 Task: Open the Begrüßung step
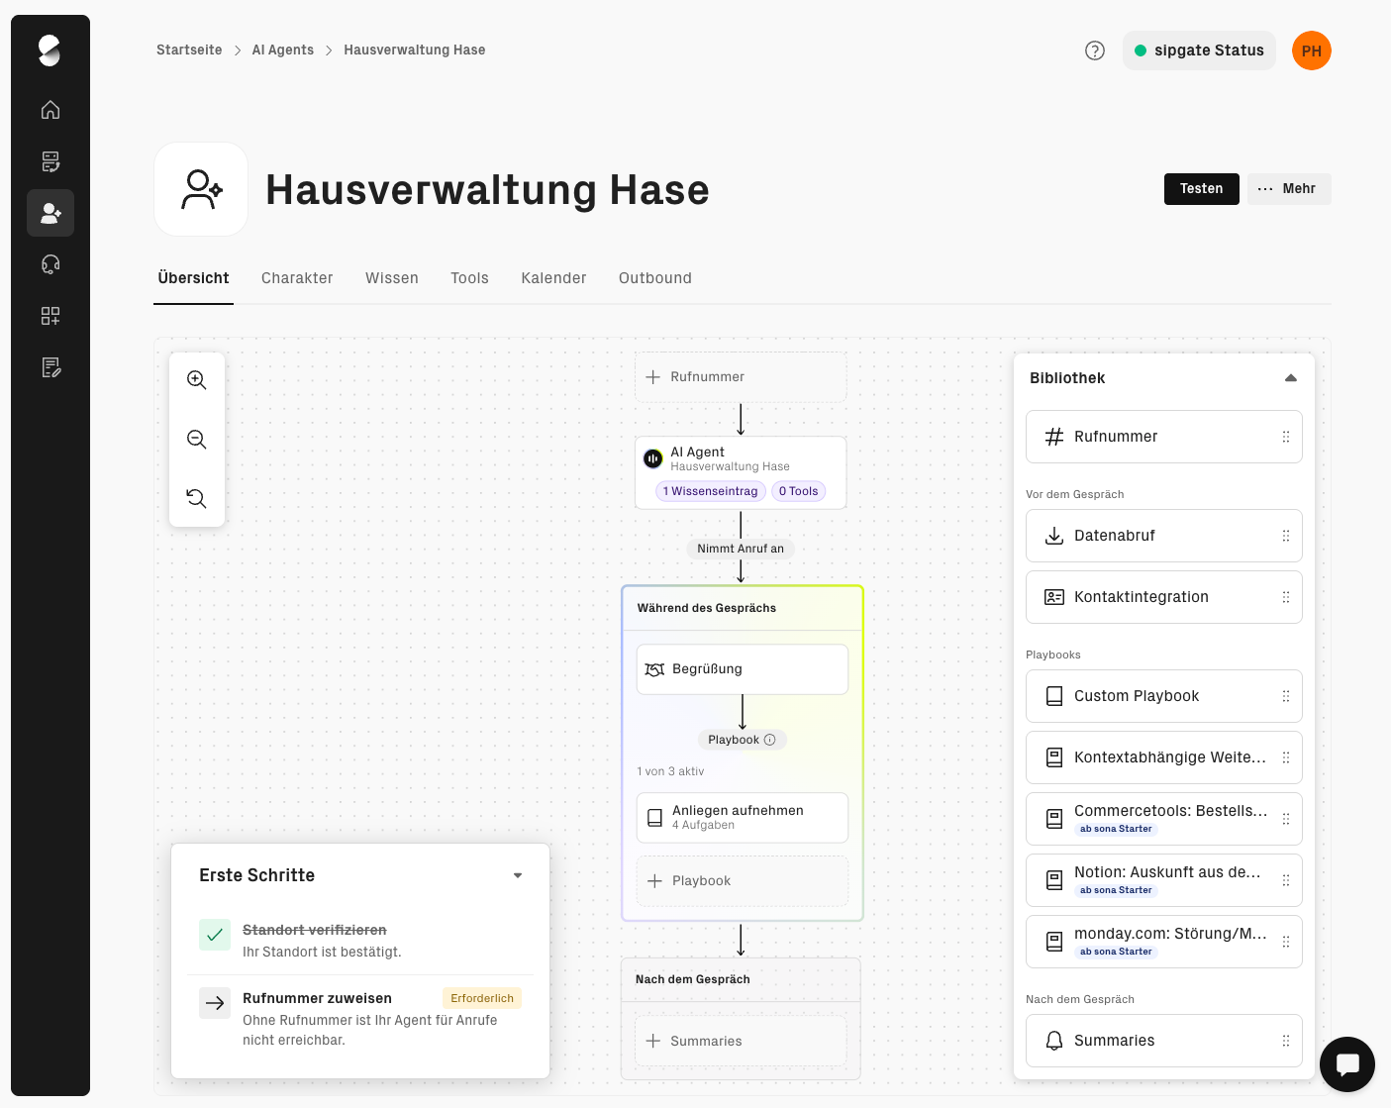click(x=743, y=669)
